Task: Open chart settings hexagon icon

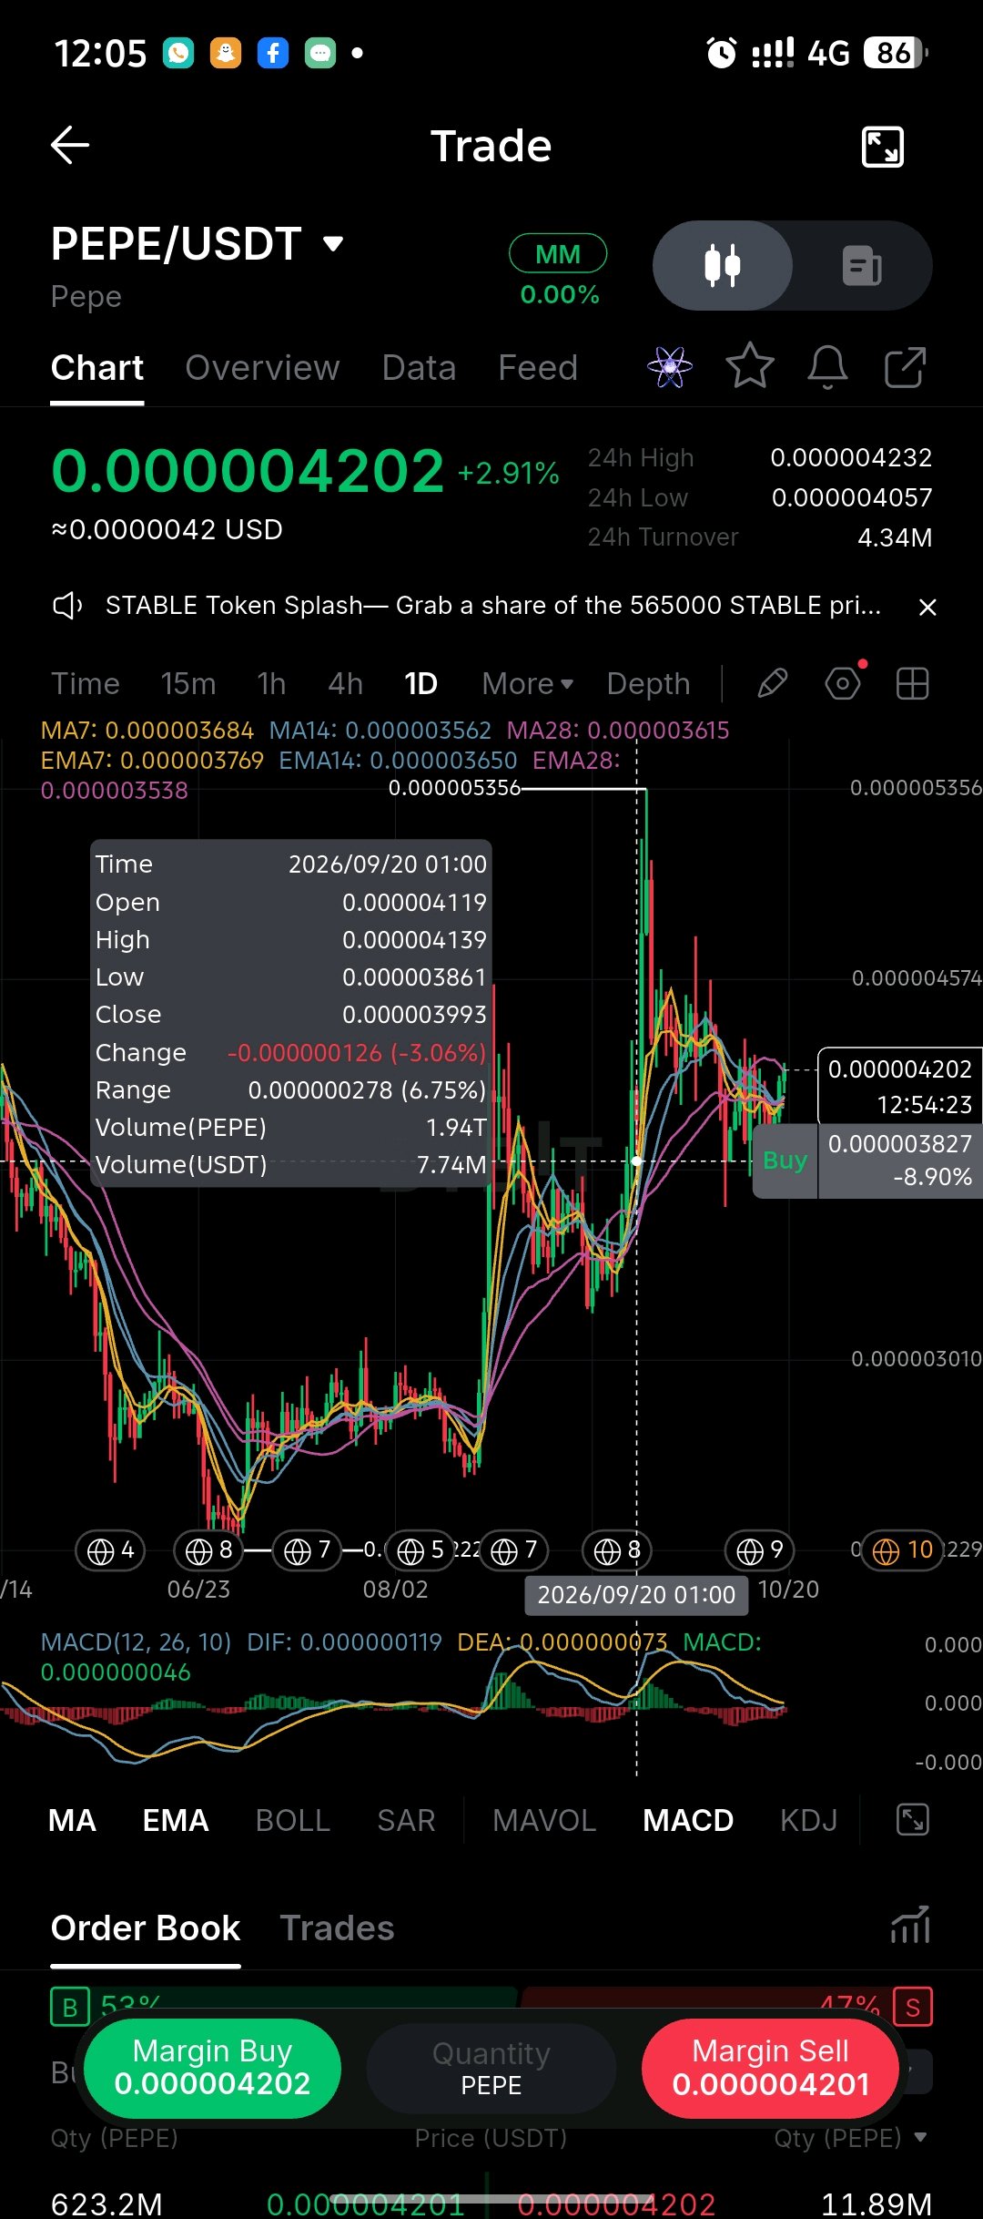Action: coord(843,683)
